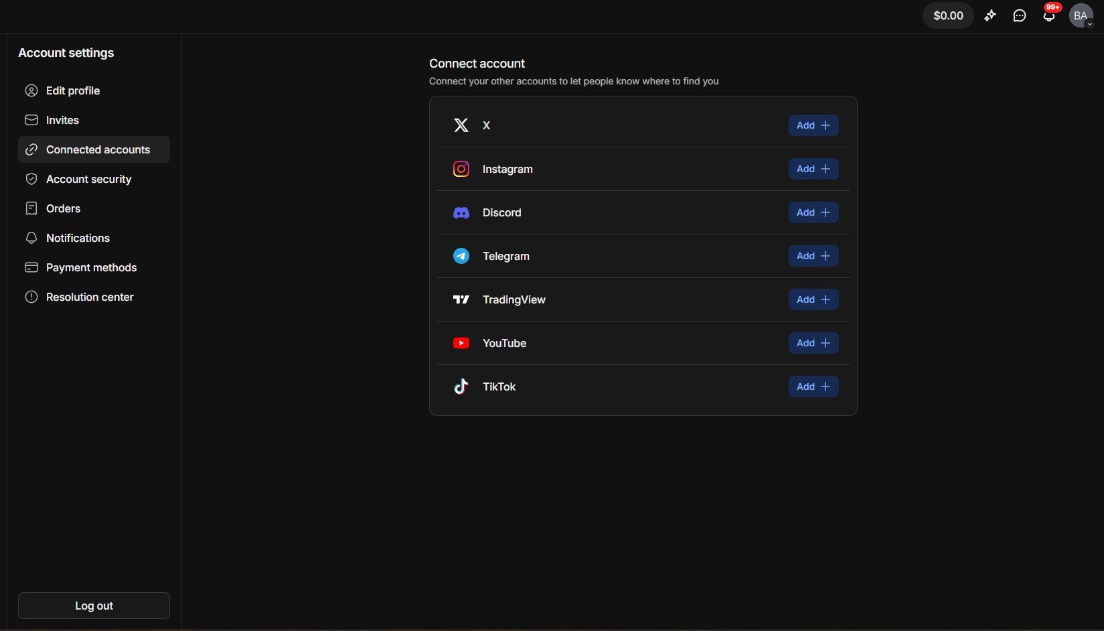Screen dimensions: 1104x631
Task: Add an Instagram account
Action: [813, 169]
